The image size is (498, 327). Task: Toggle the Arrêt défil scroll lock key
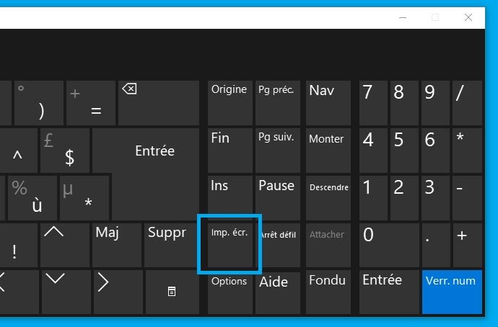tap(278, 245)
